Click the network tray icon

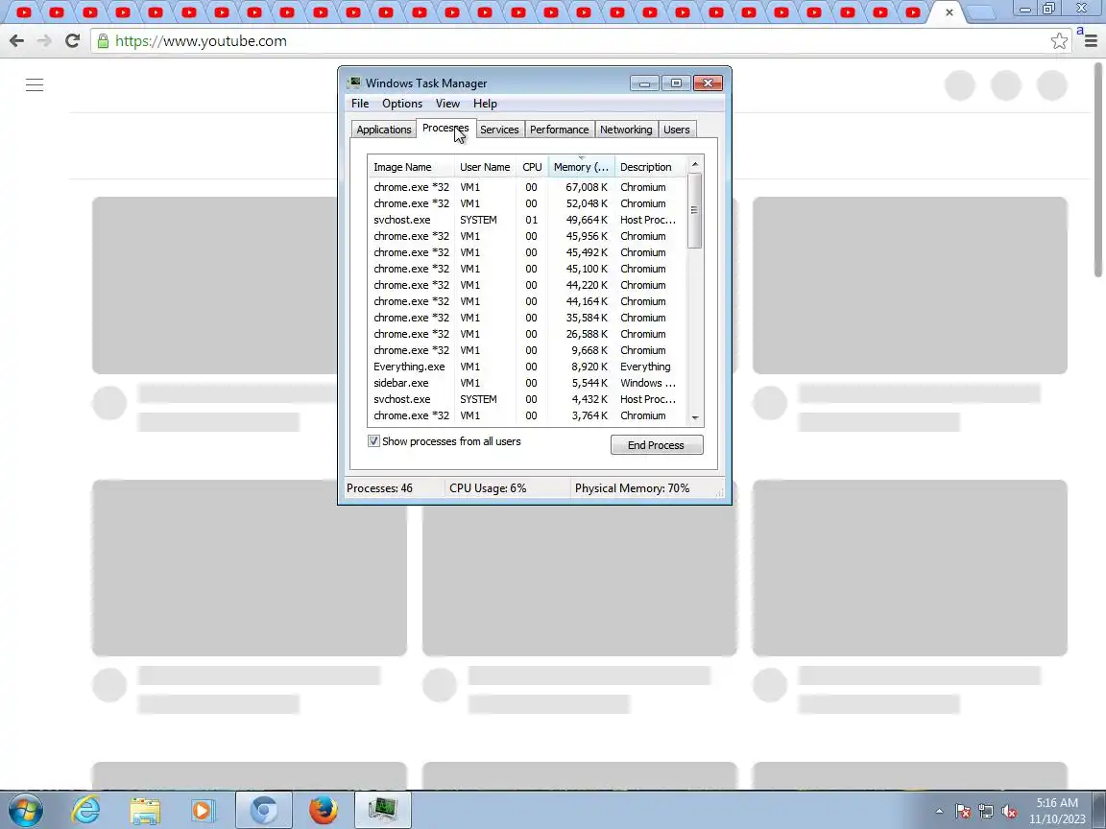click(986, 812)
